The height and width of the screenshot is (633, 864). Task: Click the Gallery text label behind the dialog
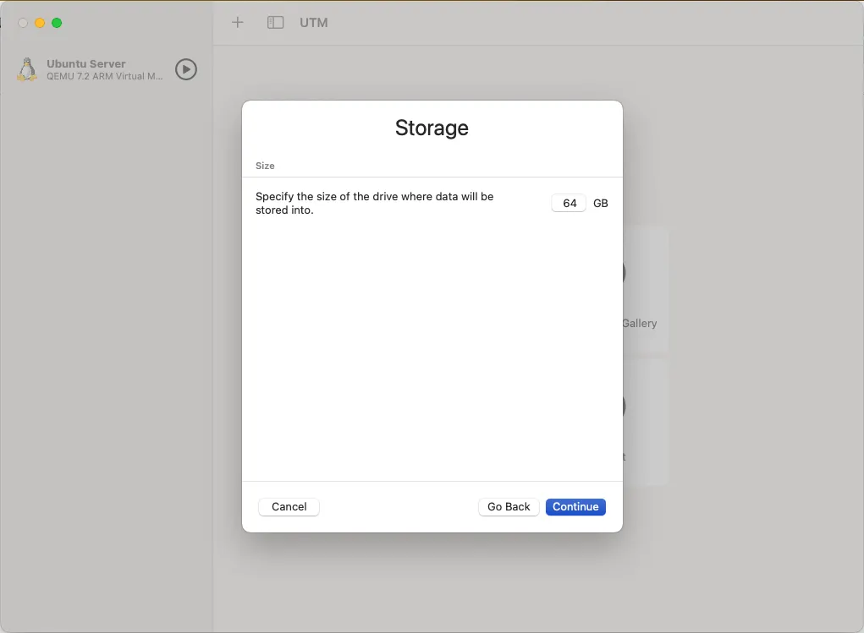639,323
